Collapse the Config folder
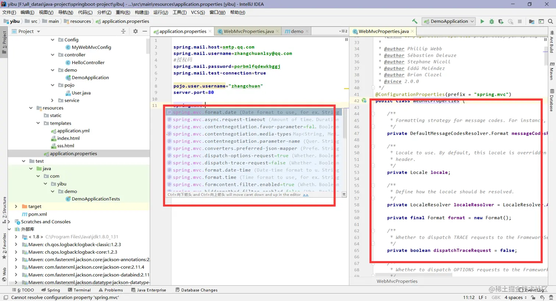This screenshot has width=556, height=301. tap(53, 40)
